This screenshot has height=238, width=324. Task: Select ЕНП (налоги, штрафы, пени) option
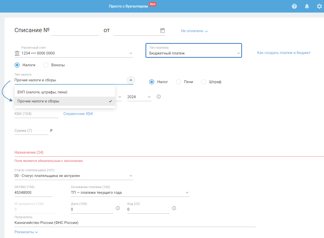point(42,92)
